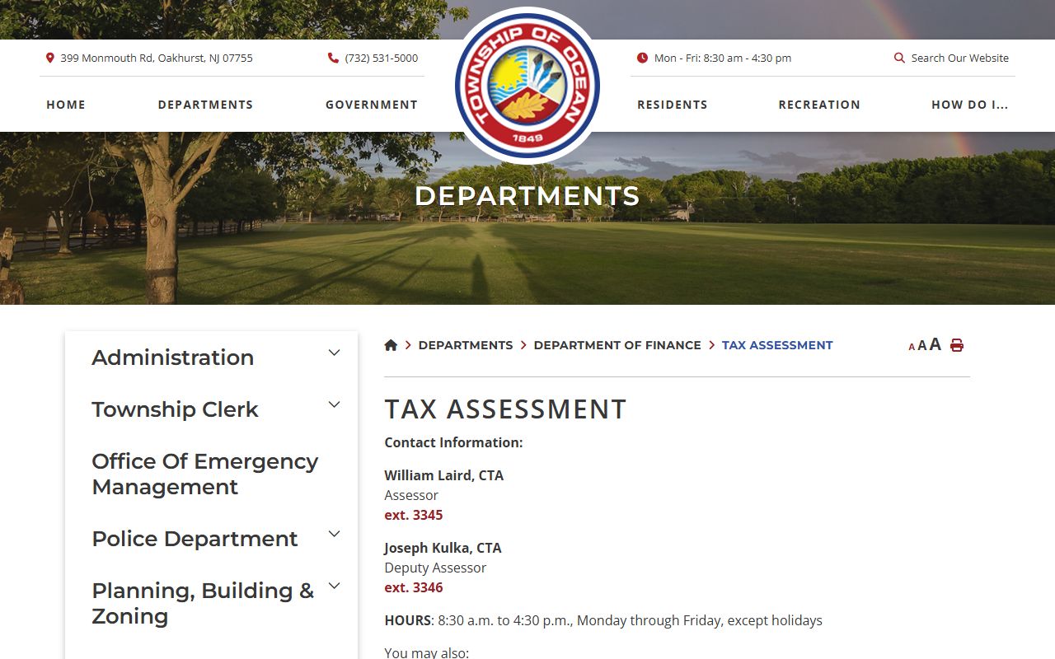Go to home via breadcrumb house icon
The width and height of the screenshot is (1055, 659).
[391, 345]
